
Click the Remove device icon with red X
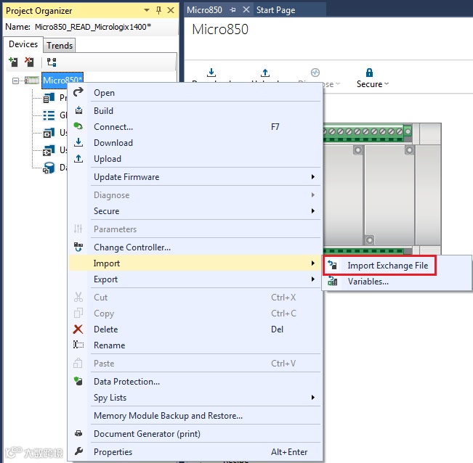pos(29,62)
